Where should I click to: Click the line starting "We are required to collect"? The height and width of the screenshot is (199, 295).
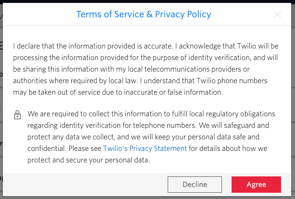tap(151, 114)
